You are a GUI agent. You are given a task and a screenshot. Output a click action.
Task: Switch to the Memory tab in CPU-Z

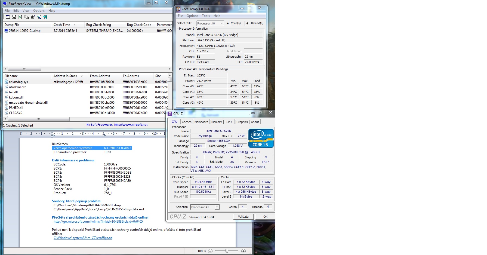pos(217,122)
